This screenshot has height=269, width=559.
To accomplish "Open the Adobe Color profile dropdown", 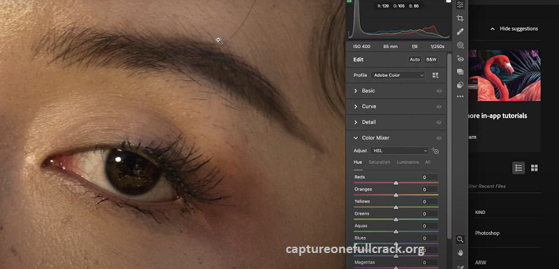I will 398,75.
